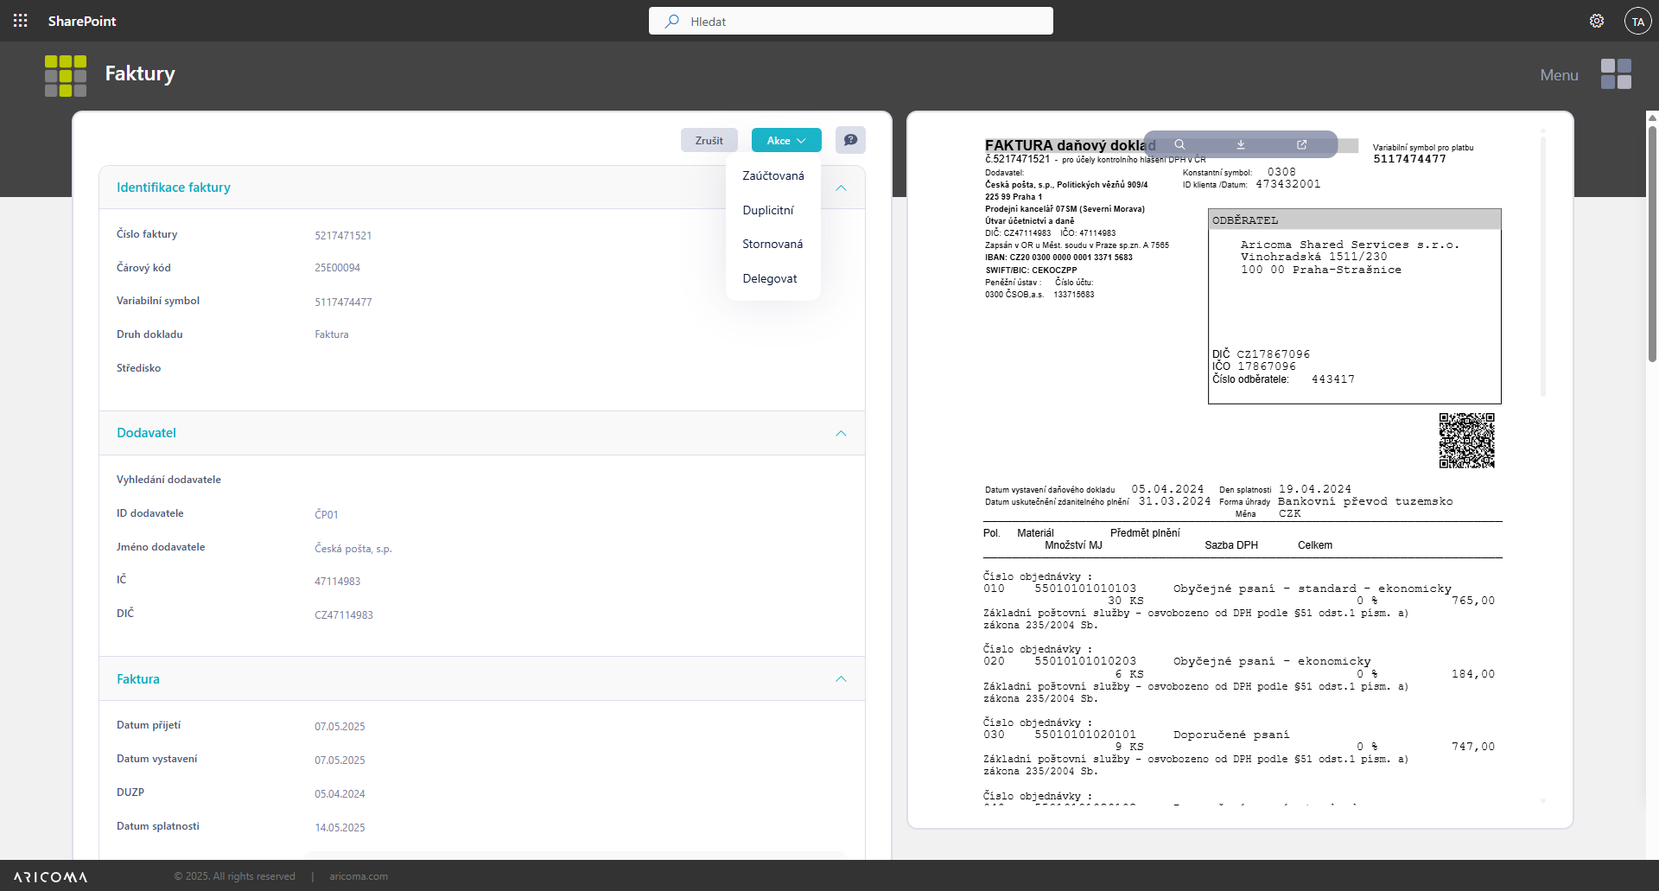
Task: Download the invoice document
Action: point(1241,144)
